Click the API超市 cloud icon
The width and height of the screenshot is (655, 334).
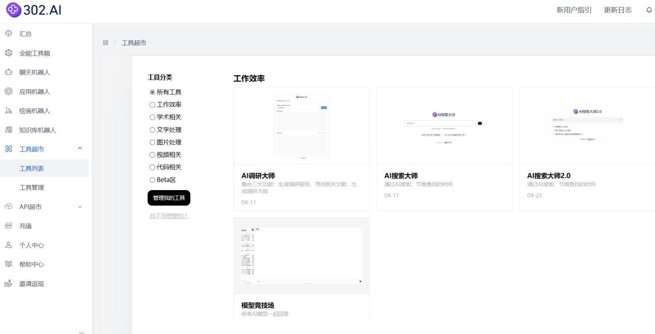pyautogui.click(x=9, y=206)
